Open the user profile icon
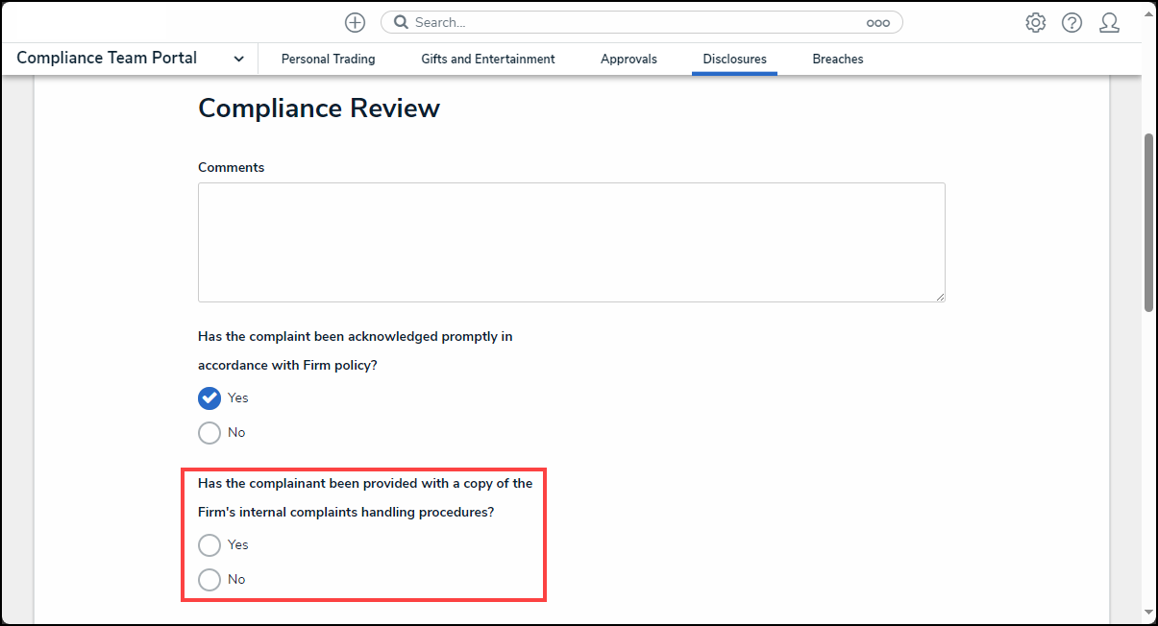 point(1109,23)
